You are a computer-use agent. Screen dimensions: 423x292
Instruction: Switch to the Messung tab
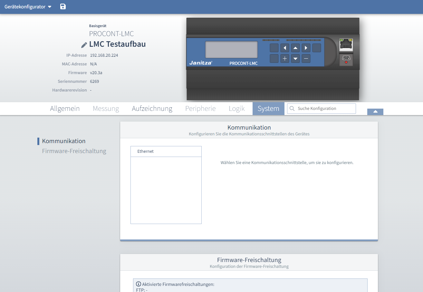pos(106,109)
